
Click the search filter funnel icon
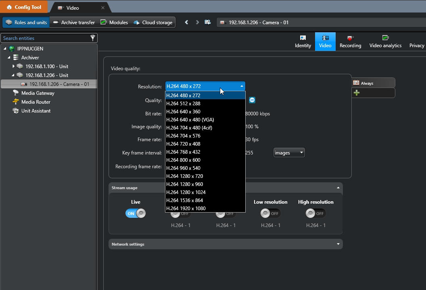(x=93, y=38)
